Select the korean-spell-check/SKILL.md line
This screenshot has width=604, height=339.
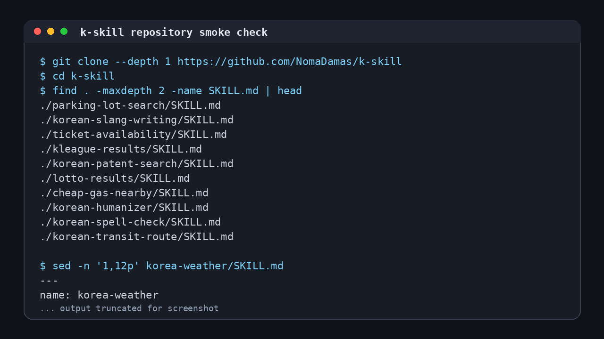(x=130, y=222)
